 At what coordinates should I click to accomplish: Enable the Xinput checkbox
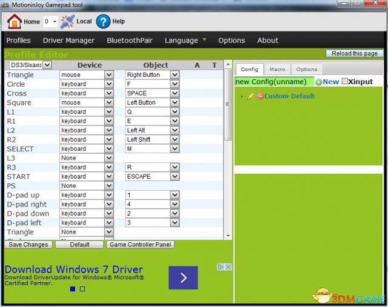point(344,81)
